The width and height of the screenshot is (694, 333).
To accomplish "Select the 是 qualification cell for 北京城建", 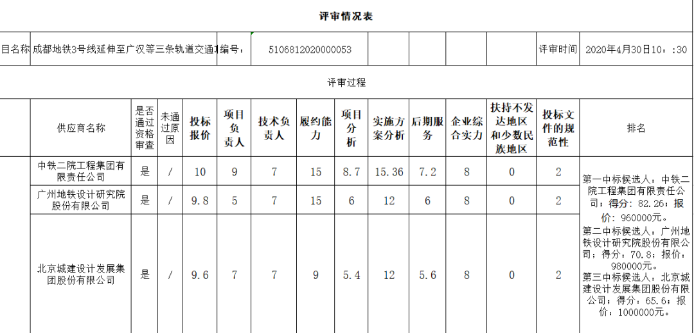I will pyautogui.click(x=145, y=274).
